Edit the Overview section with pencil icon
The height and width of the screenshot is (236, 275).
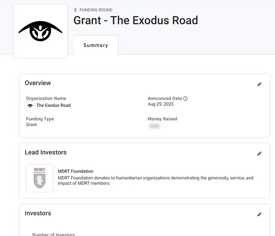[259, 84]
